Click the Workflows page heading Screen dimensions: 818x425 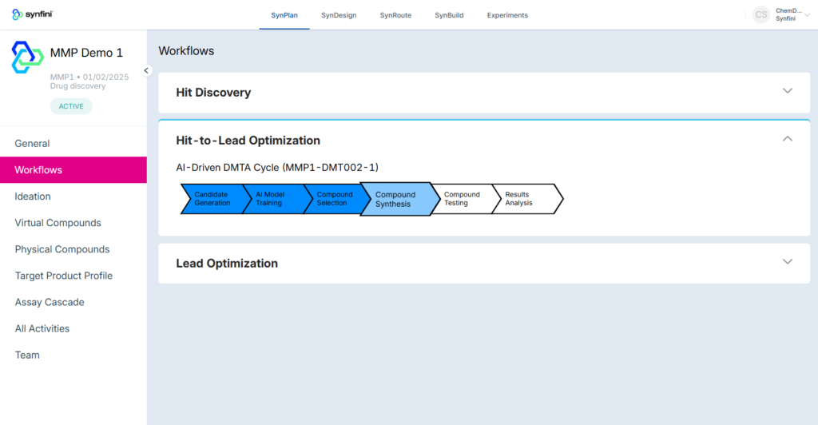pos(186,51)
